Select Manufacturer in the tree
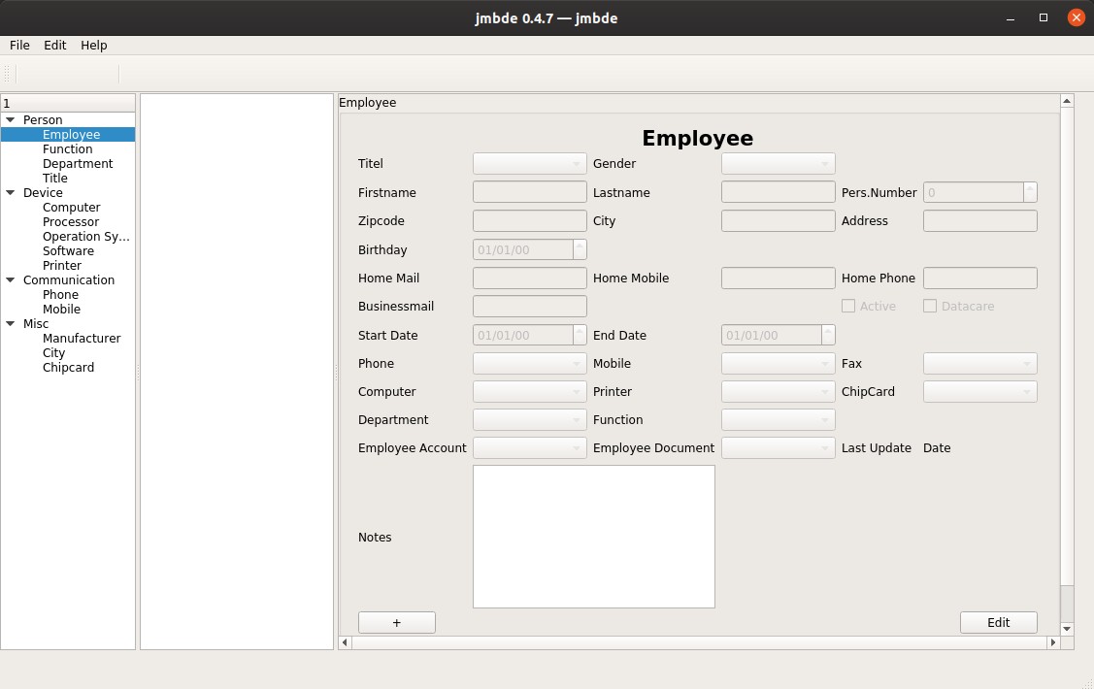Screen dimensions: 1094x689 click(82, 339)
